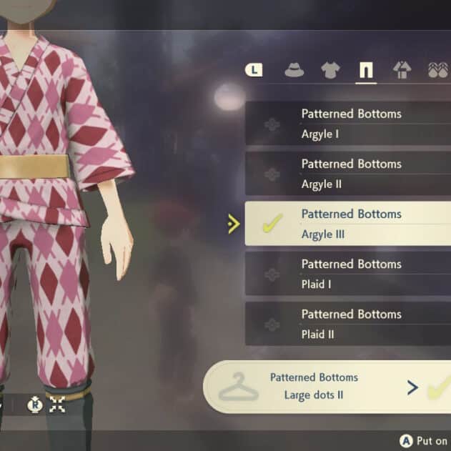Click the hanger icon for current outfit
Image resolution: width=451 pixels, height=451 pixels.
tap(239, 387)
